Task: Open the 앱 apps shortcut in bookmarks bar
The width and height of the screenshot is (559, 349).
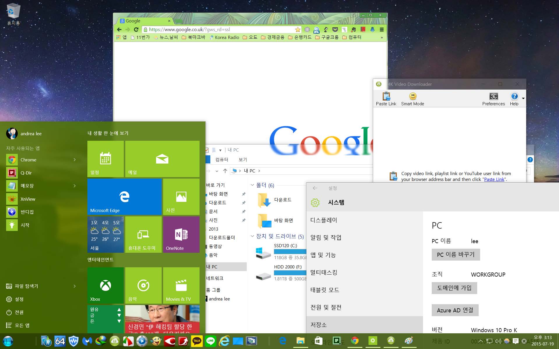Action: click(x=121, y=37)
